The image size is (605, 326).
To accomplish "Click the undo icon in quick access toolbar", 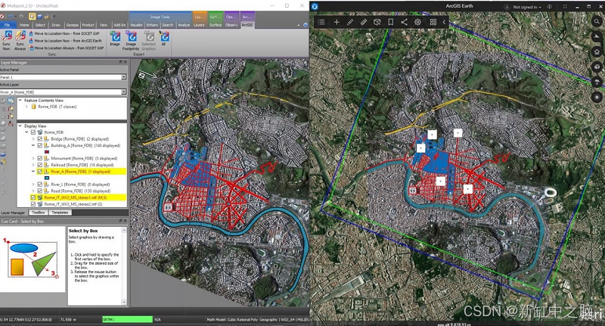I will click(11, 16).
